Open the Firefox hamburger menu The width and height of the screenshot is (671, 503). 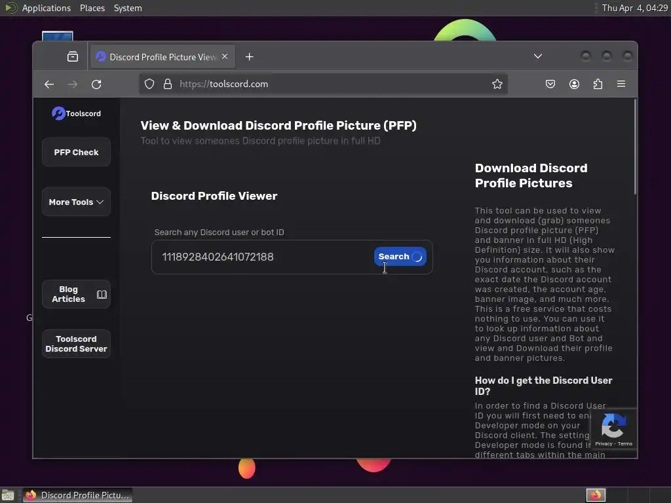click(x=621, y=84)
